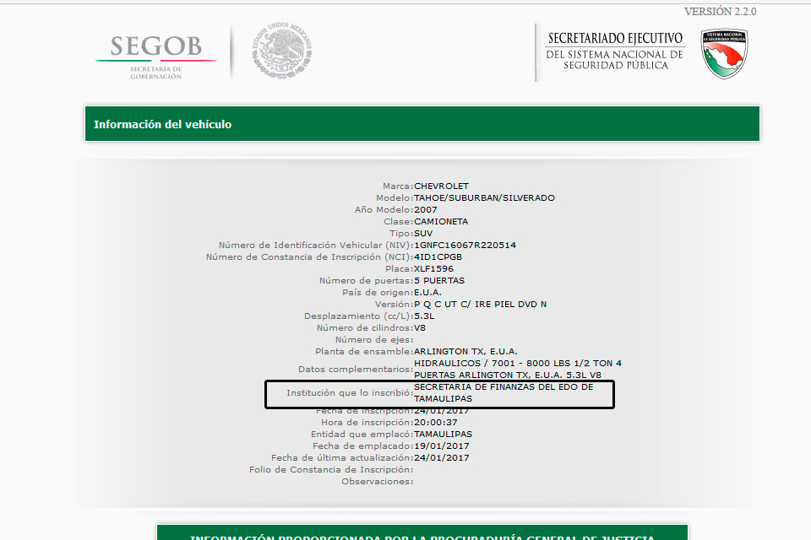Click the Secretariado Ejecutivo title logo
811x540 pixels.
pyautogui.click(x=615, y=51)
